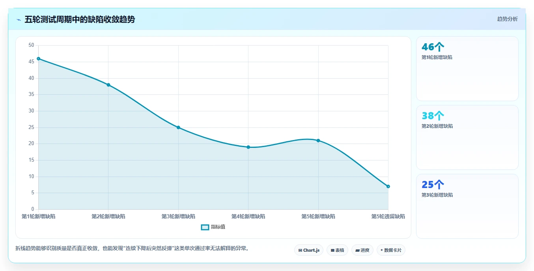Click the description text below the chart

pos(132,249)
